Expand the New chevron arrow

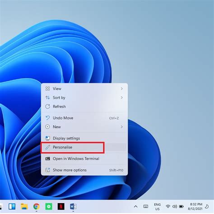[122, 127]
